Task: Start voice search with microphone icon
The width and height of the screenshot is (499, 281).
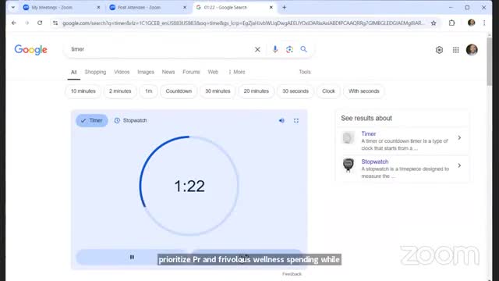Action: pos(275,49)
